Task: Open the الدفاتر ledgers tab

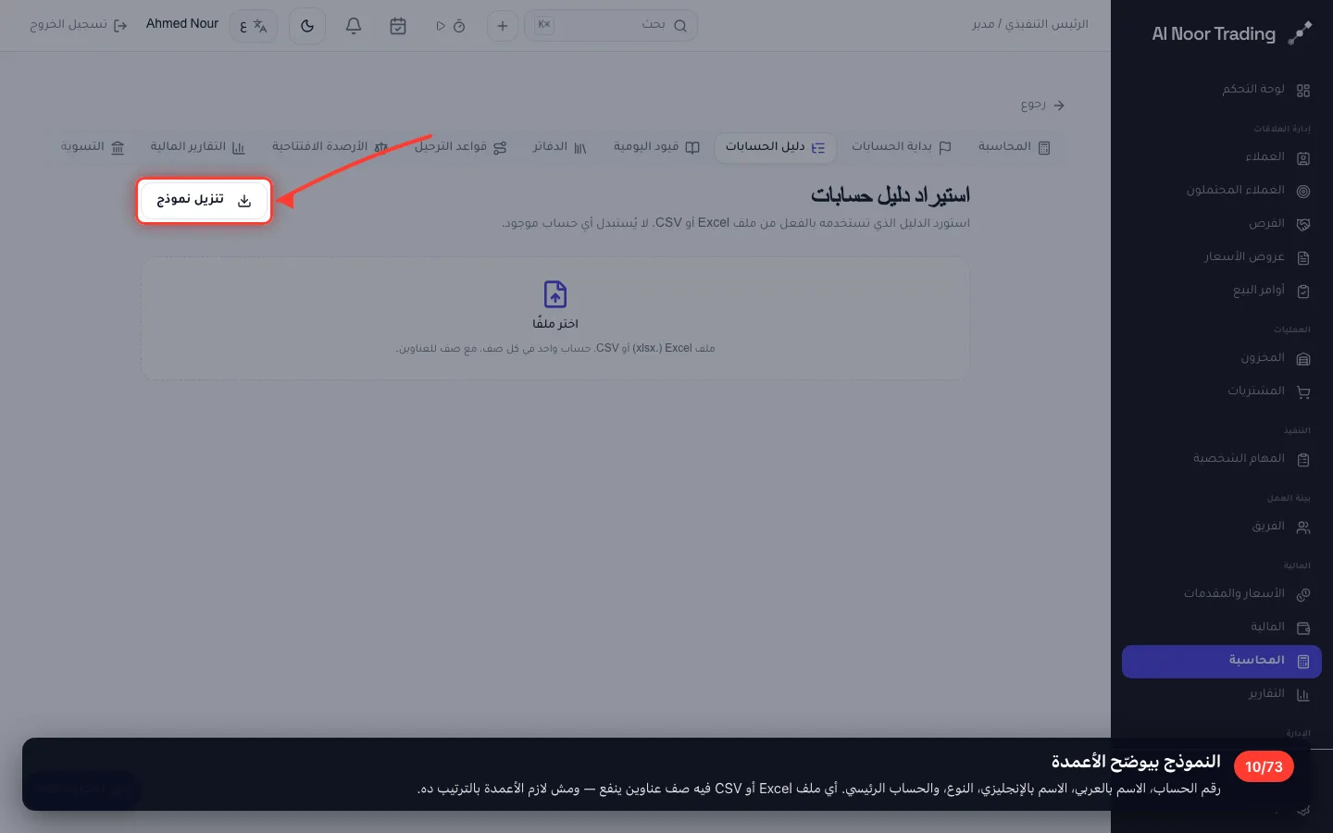Action: tap(560, 147)
